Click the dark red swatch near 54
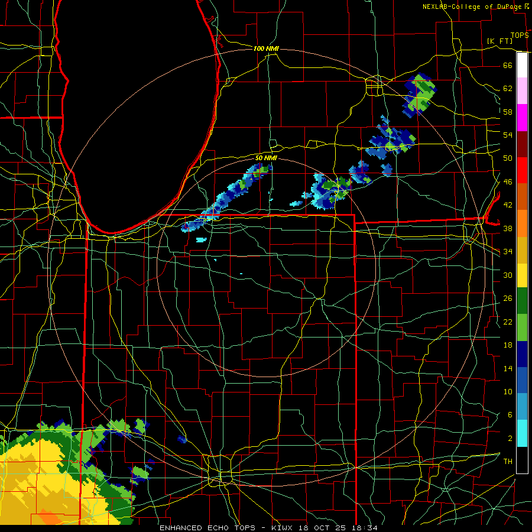 click(x=522, y=144)
